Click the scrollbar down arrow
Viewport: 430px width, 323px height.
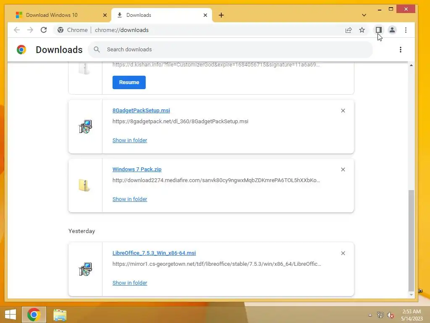point(411,294)
